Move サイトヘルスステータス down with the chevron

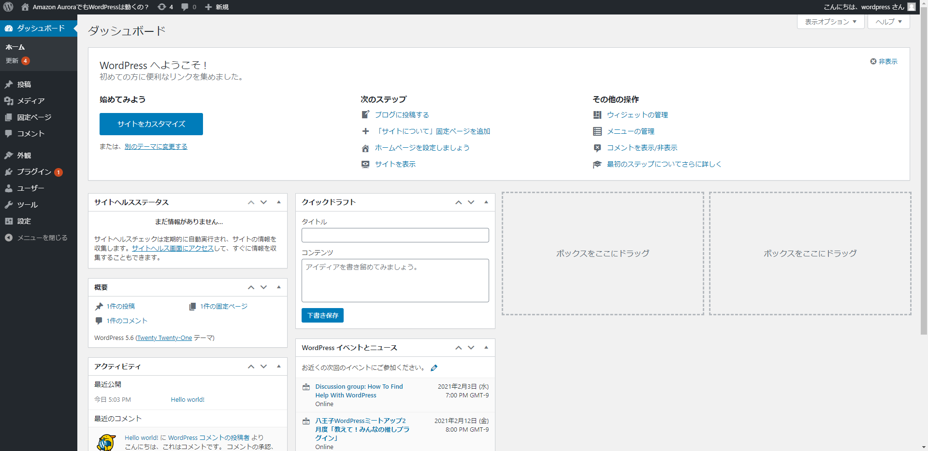(263, 202)
